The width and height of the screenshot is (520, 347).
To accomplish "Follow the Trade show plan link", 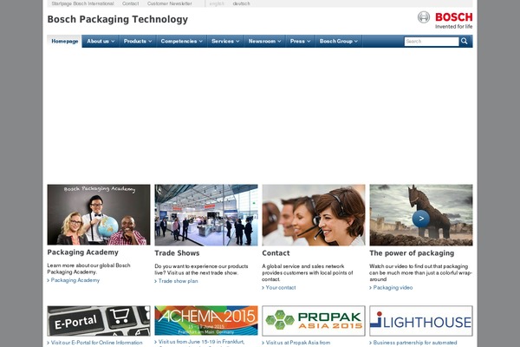I will coord(176,281).
